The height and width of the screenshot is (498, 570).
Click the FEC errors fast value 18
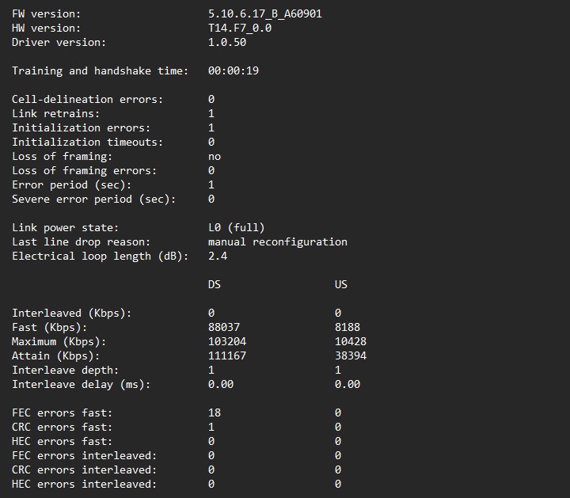pyautogui.click(x=215, y=413)
